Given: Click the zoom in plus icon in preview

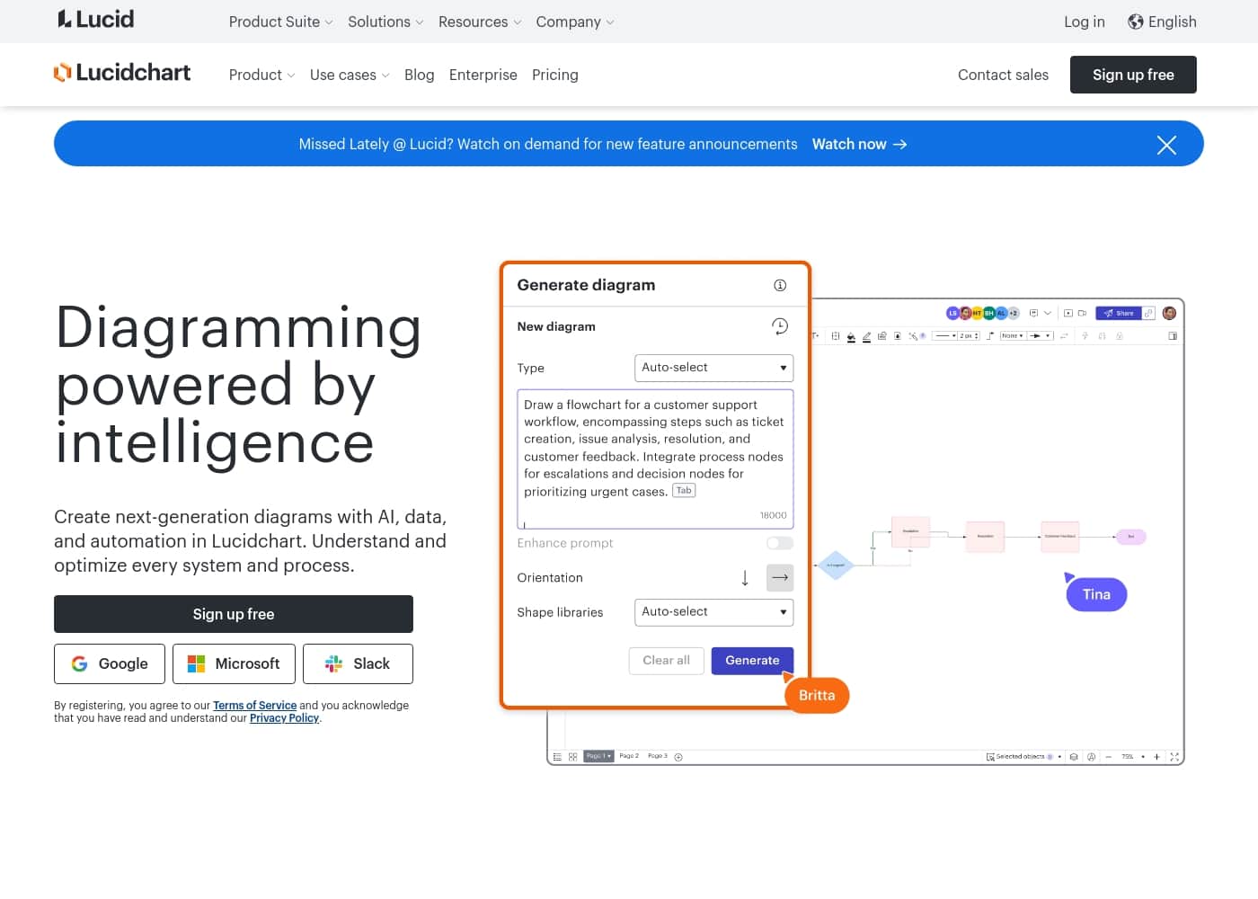Looking at the screenshot, I should point(1156,757).
